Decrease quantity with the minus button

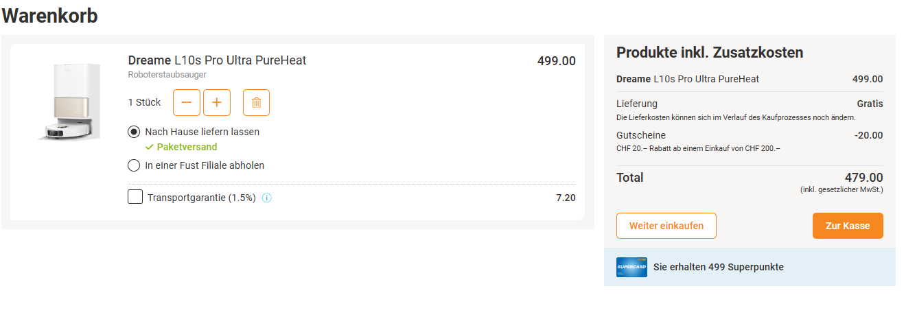(187, 102)
